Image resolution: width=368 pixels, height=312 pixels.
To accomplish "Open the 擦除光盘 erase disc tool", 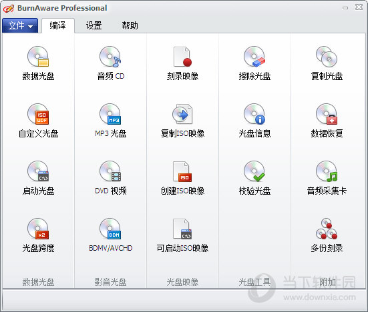I will pos(254,57).
